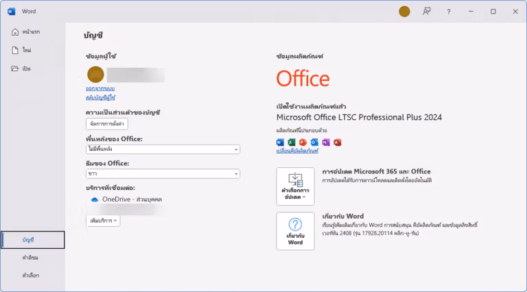Click the switch account (สลับบัญชีผู้ใช้) link
This screenshot has height=292, width=527.
(x=100, y=97)
